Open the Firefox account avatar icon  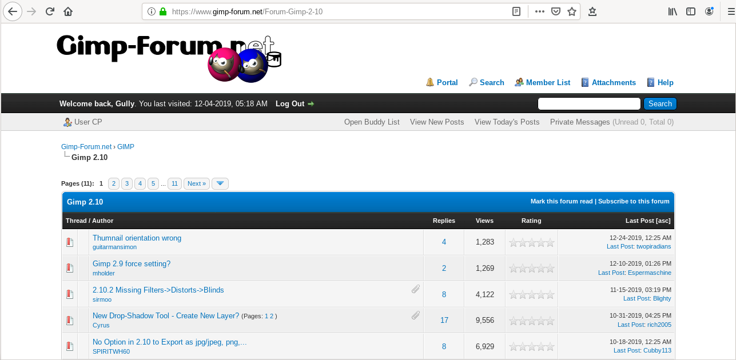709,11
